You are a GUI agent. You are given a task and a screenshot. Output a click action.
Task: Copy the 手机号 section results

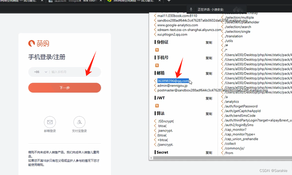coord(209,58)
